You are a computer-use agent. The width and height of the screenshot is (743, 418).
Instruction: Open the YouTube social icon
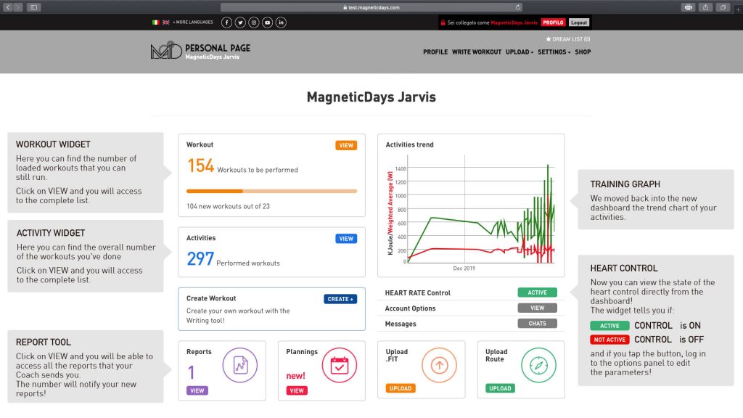point(267,22)
